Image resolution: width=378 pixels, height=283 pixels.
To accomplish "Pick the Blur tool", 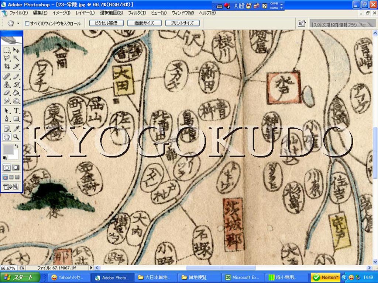I will click(7, 101).
